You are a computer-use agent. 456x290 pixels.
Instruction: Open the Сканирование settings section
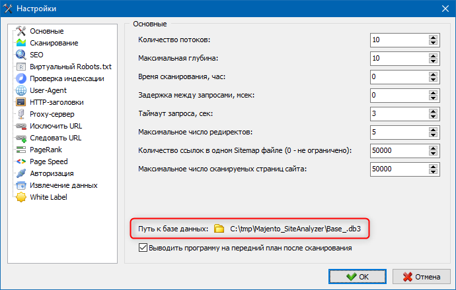click(54, 43)
